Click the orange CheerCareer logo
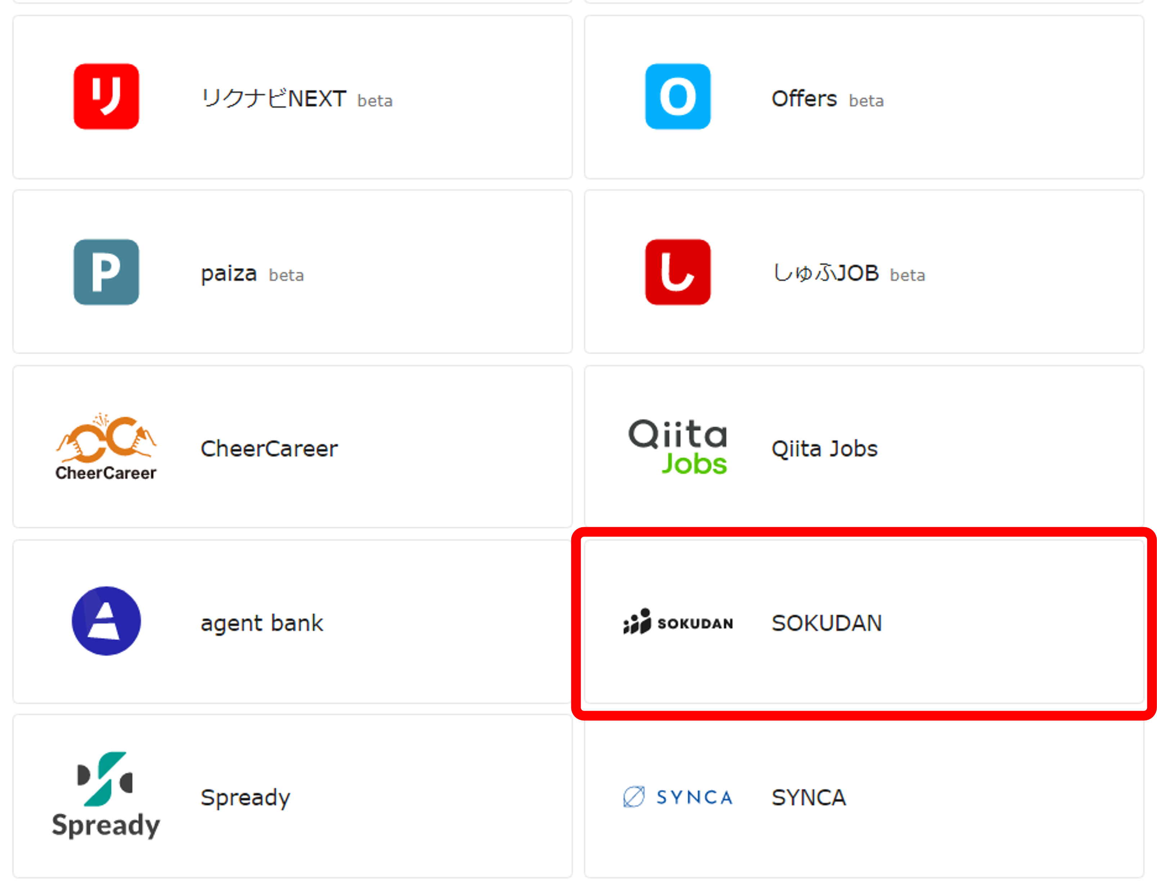 [x=106, y=447]
